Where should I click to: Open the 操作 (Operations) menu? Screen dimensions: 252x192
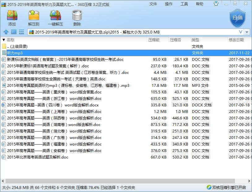point(168,4)
